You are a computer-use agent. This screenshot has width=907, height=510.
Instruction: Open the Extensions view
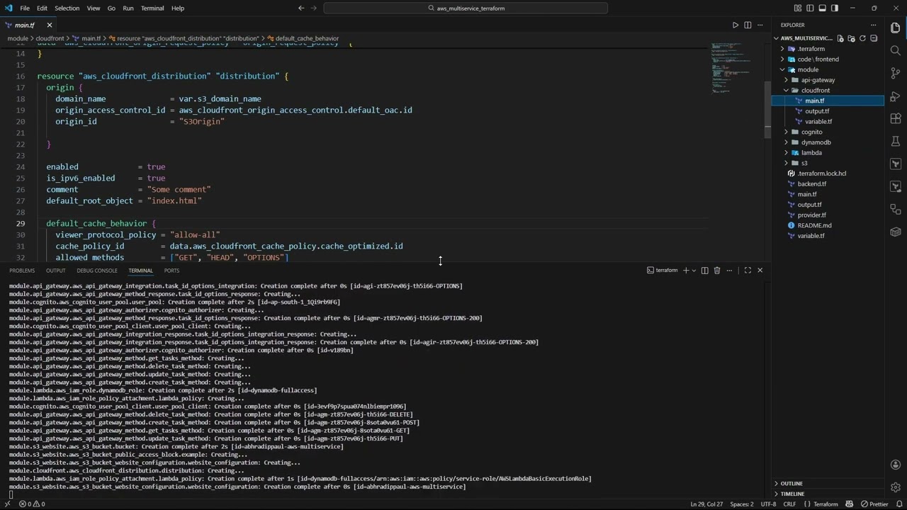(x=896, y=118)
